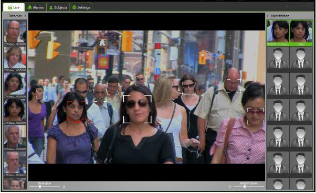The width and height of the screenshot is (316, 193).
Task: Click the first empty silhouette identification slot
Action: pos(278,59)
